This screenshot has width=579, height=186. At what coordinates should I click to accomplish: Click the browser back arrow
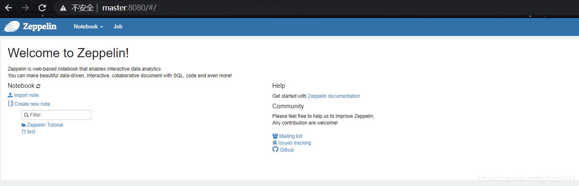8,8
